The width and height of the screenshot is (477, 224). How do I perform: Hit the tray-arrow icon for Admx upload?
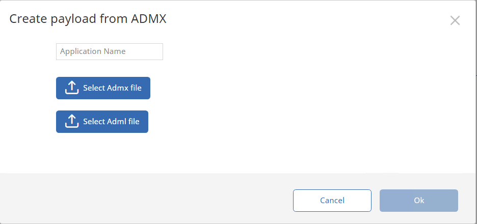72,88
